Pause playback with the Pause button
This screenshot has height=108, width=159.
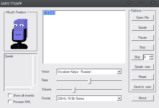[143, 38]
